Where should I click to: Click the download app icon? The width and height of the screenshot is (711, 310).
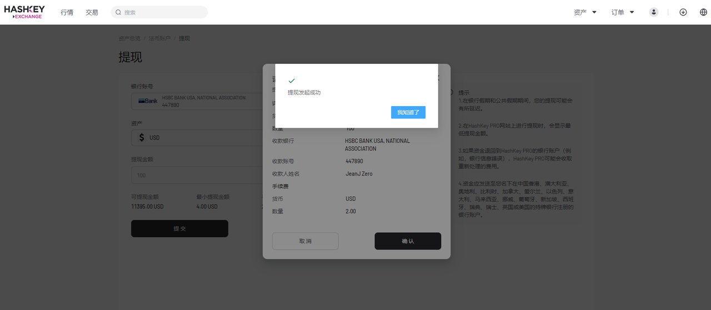pos(683,12)
